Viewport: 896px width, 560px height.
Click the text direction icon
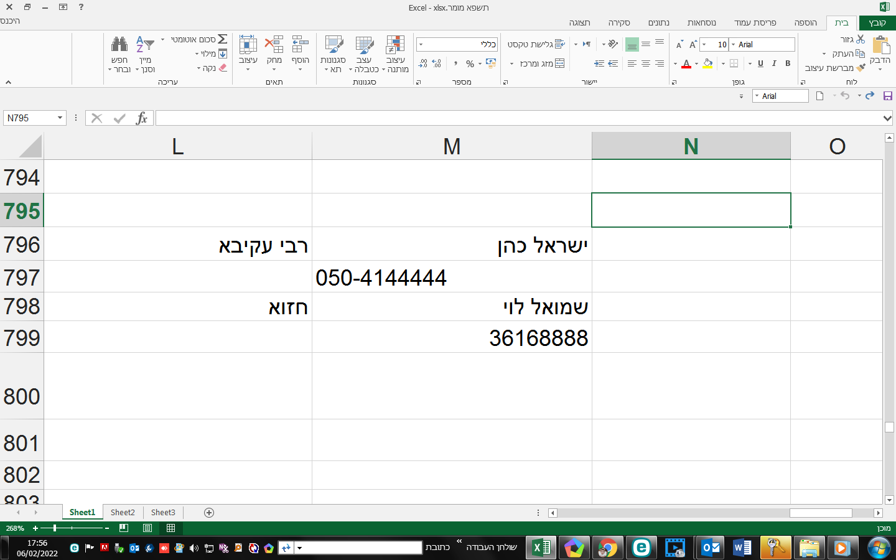point(587,44)
